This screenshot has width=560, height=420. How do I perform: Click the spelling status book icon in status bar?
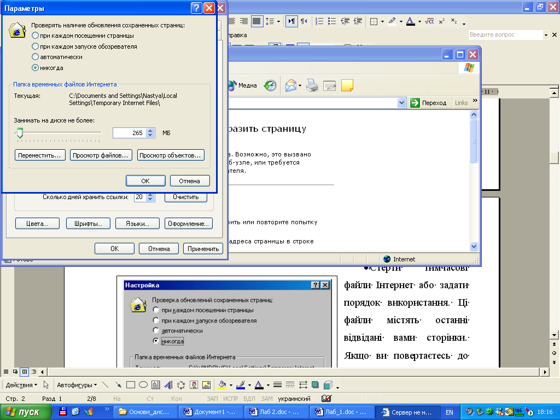(326, 398)
